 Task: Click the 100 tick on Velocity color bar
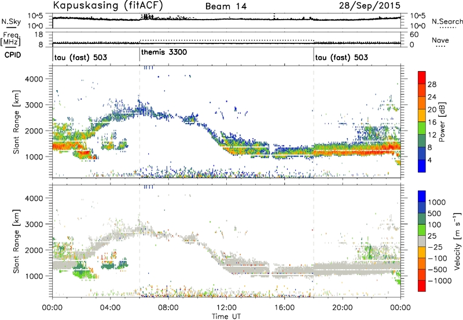(435, 225)
